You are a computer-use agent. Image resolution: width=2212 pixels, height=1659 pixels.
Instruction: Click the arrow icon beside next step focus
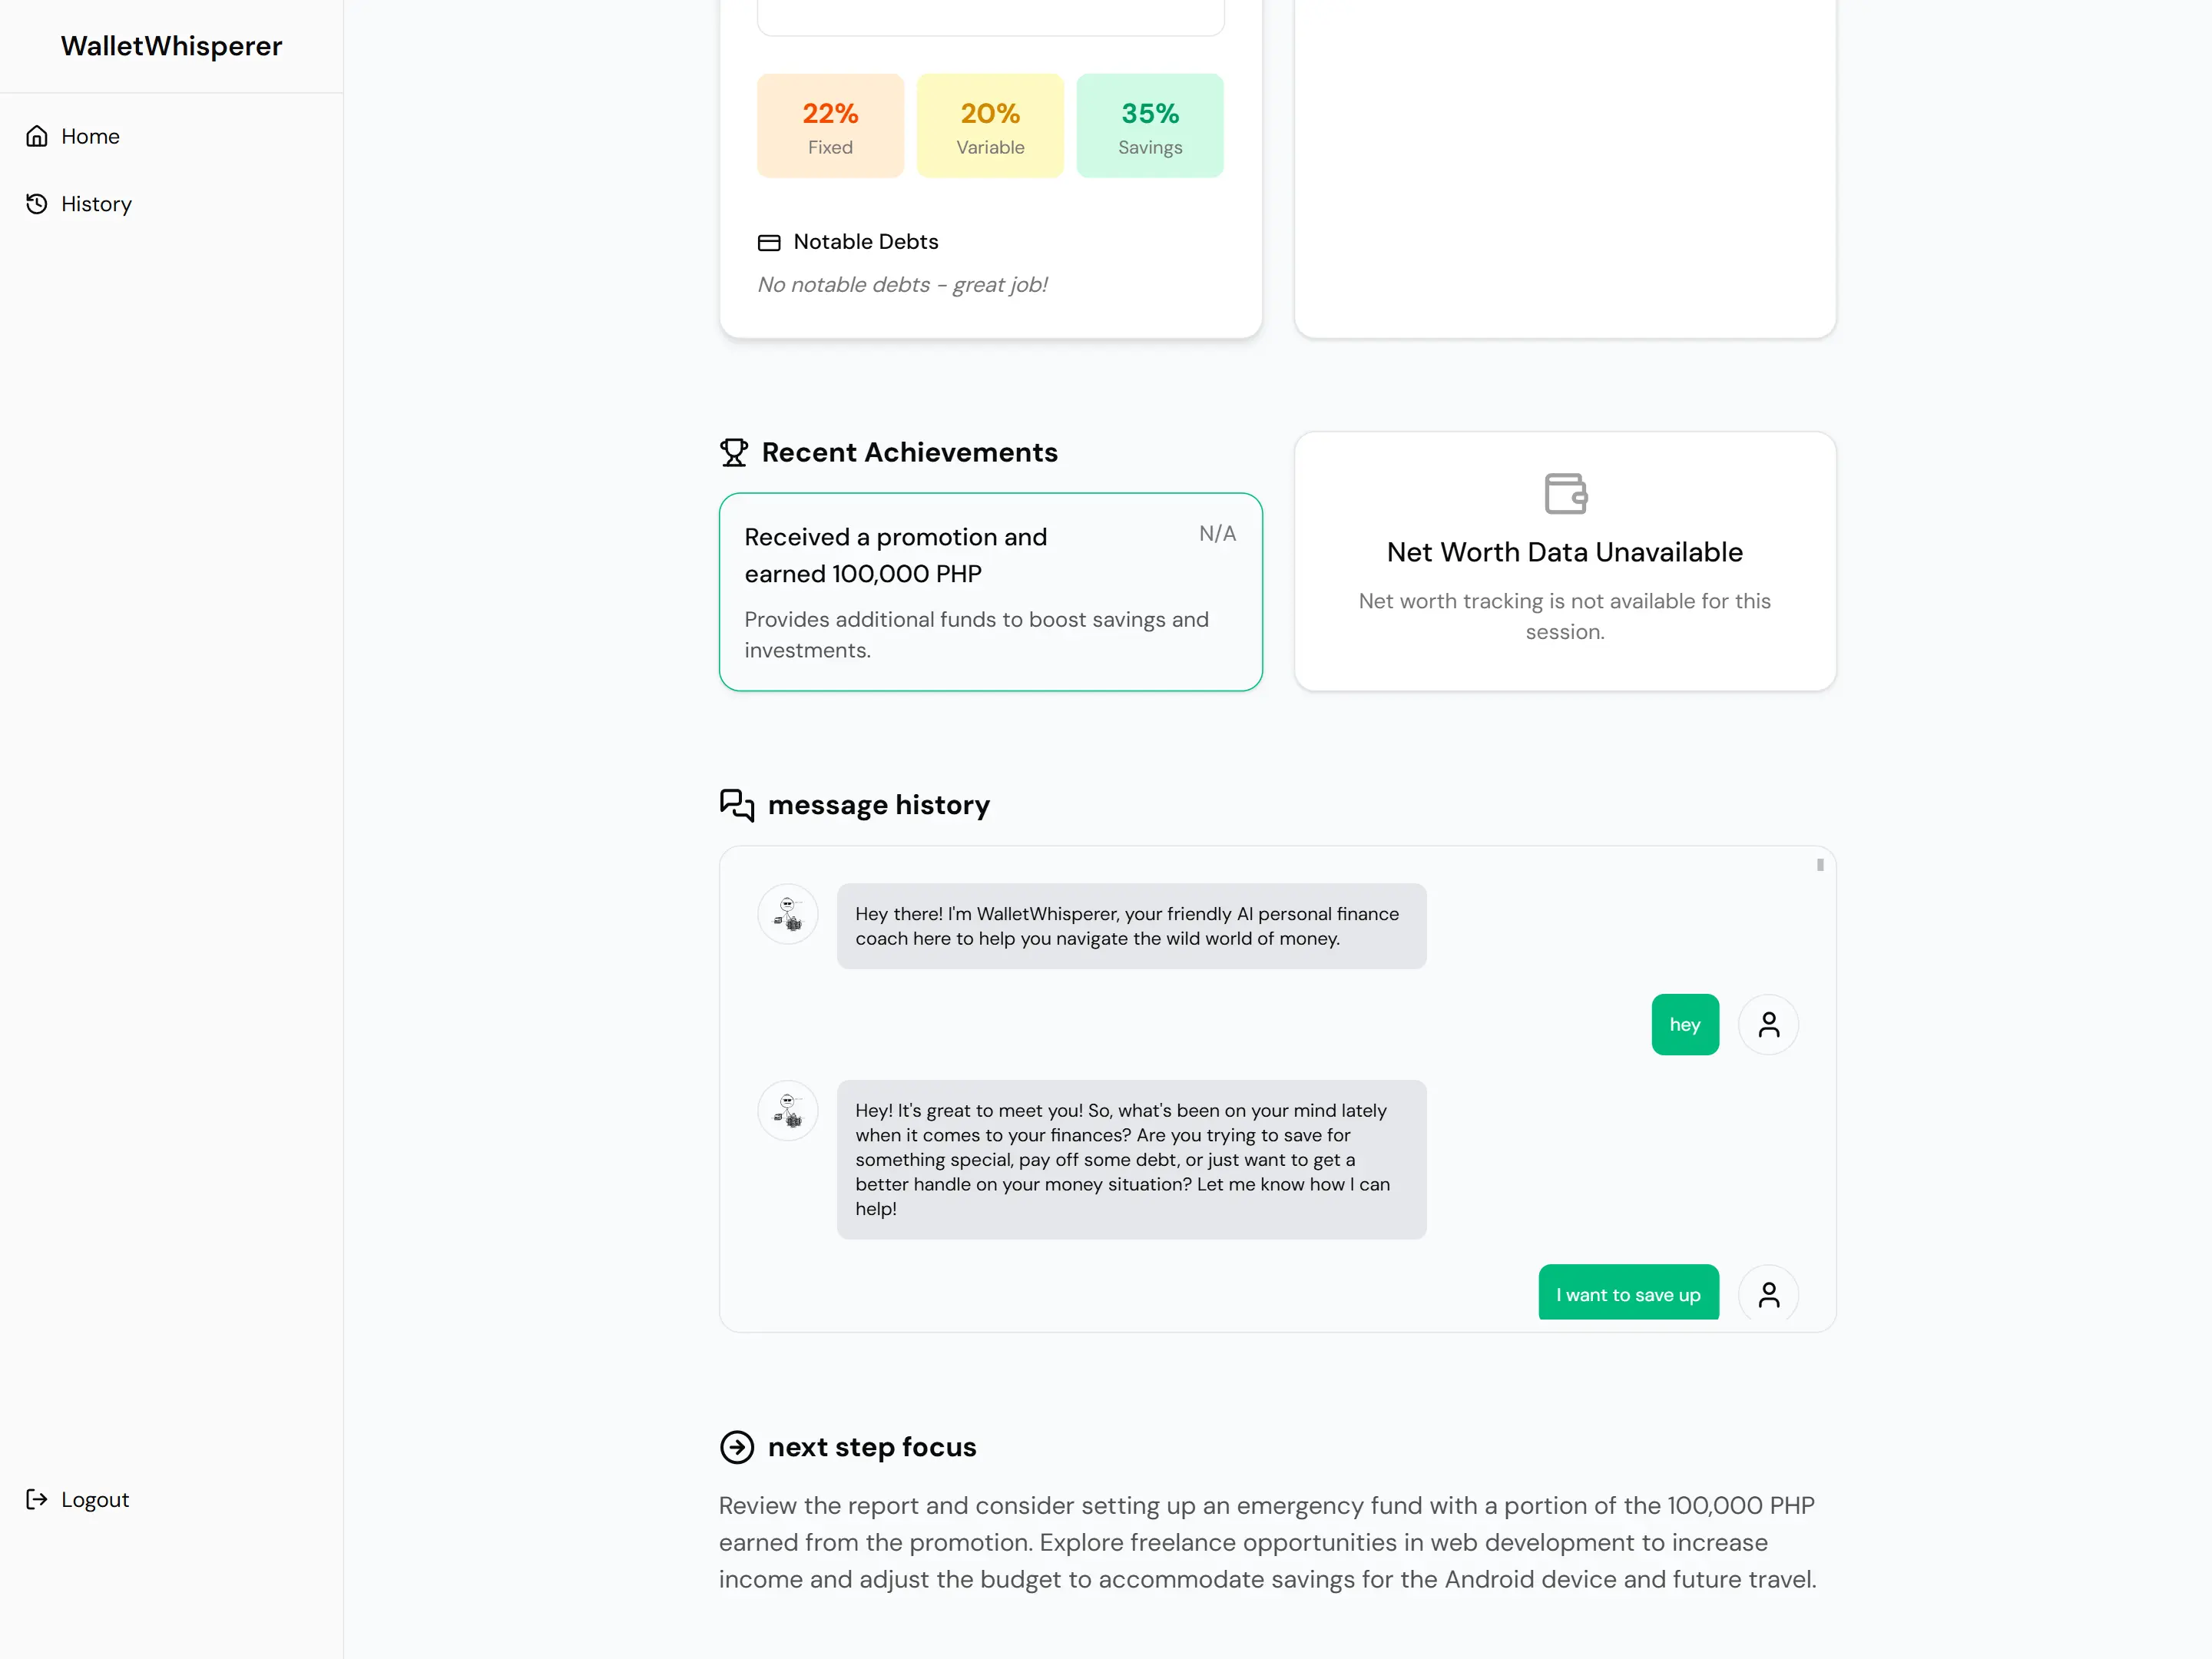pos(737,1447)
